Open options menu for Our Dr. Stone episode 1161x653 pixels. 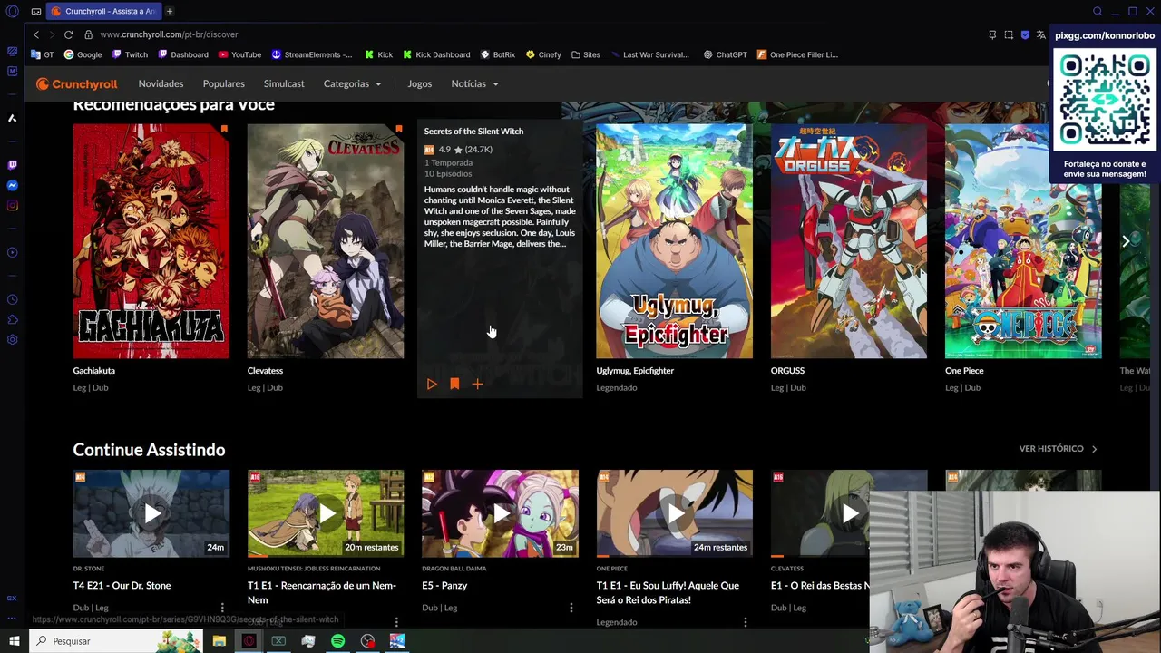[x=222, y=608]
